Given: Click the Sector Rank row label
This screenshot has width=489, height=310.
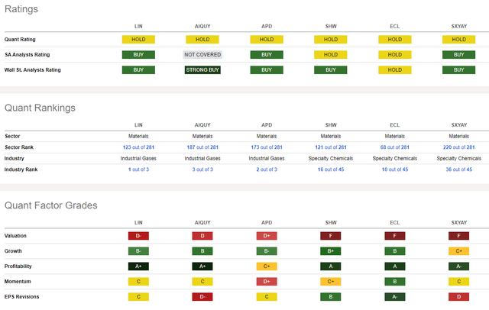Looking at the screenshot, I should [19, 147].
